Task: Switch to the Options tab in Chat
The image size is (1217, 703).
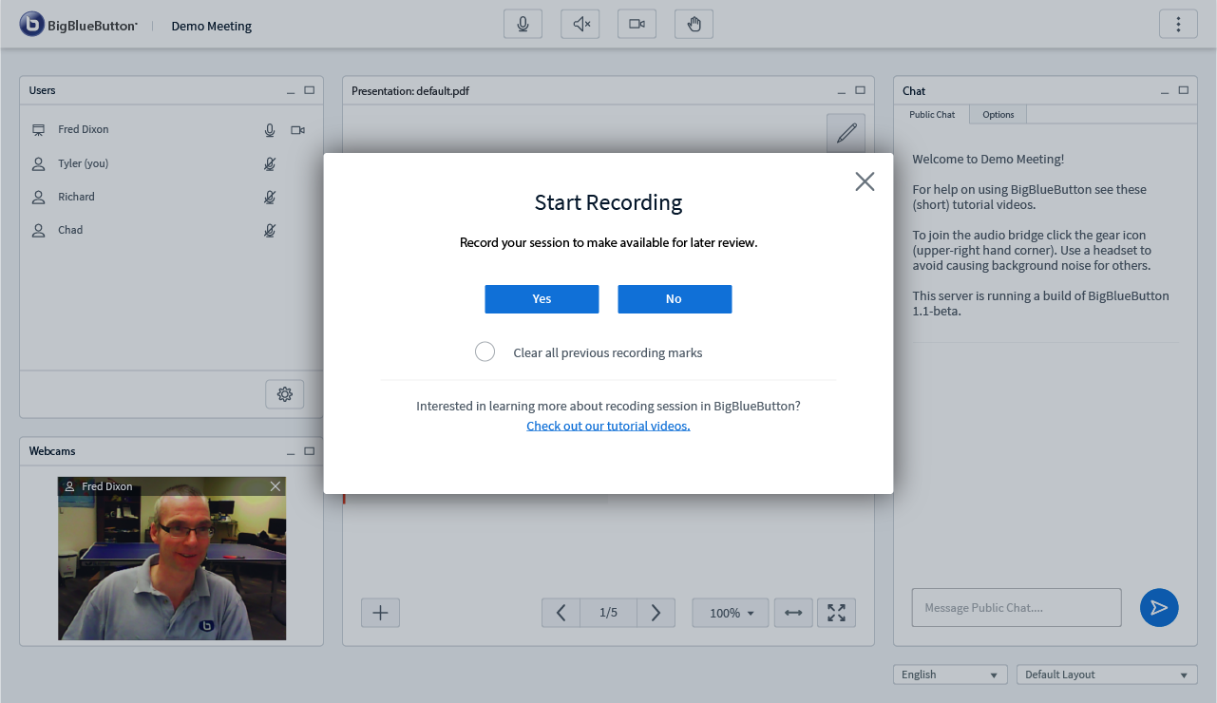Action: [x=998, y=114]
